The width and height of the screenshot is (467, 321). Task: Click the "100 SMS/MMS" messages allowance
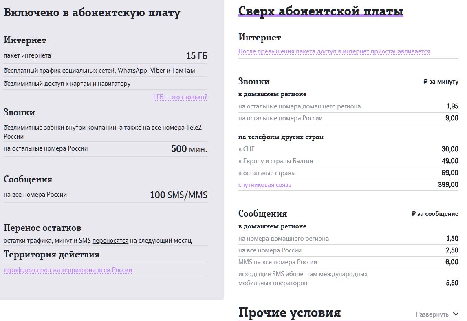point(178,195)
